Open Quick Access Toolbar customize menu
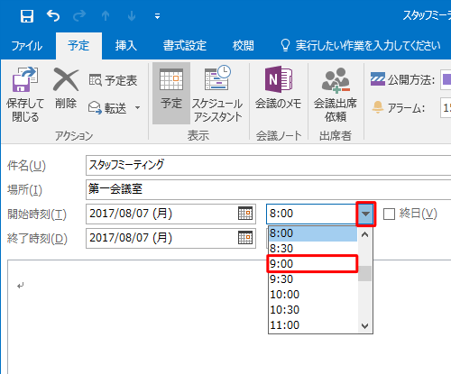Image resolution: width=451 pixels, height=374 pixels. coord(157,16)
